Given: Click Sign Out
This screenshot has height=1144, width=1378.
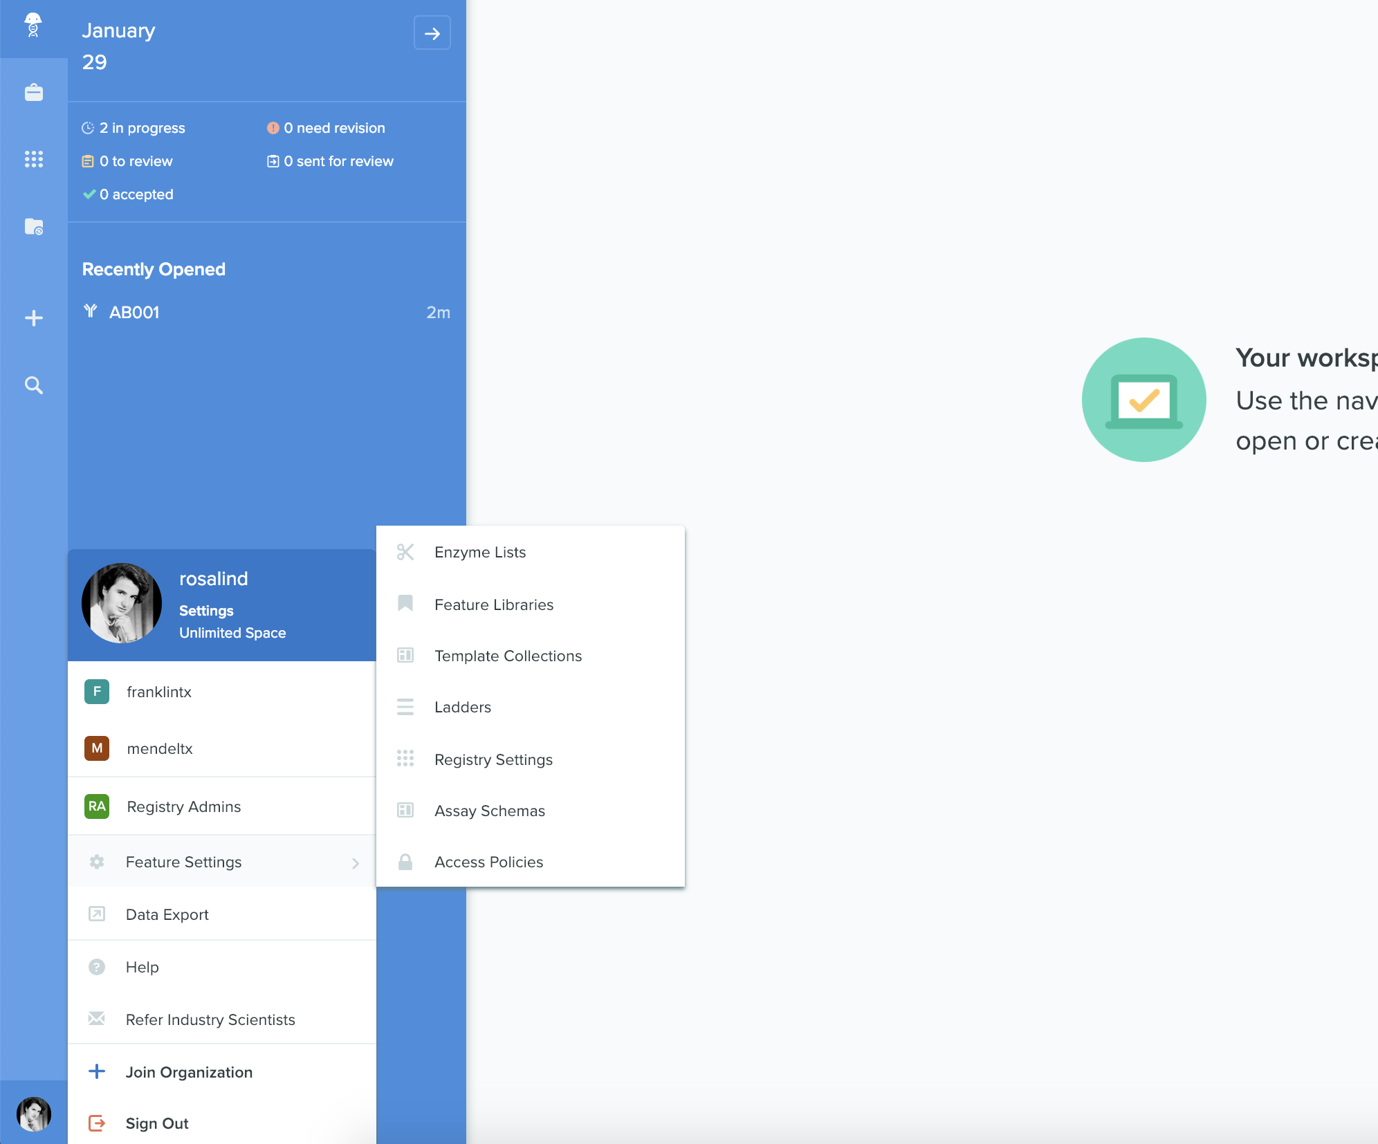Looking at the screenshot, I should point(222,1123).
